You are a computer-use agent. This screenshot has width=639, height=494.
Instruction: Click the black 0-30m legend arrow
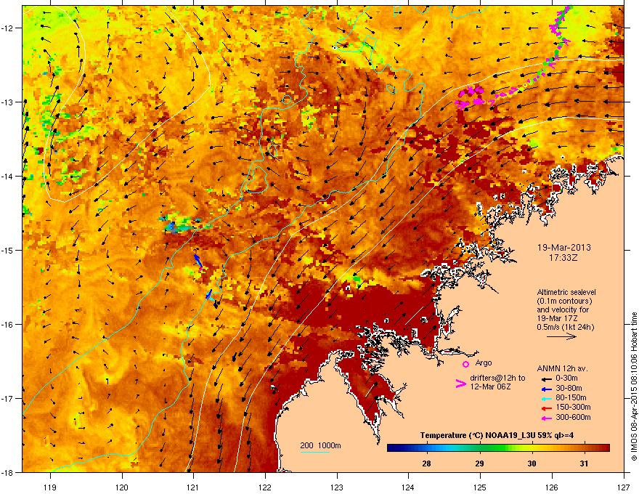click(x=547, y=378)
